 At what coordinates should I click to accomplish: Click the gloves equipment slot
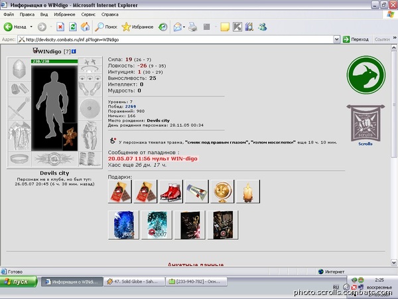90,88
